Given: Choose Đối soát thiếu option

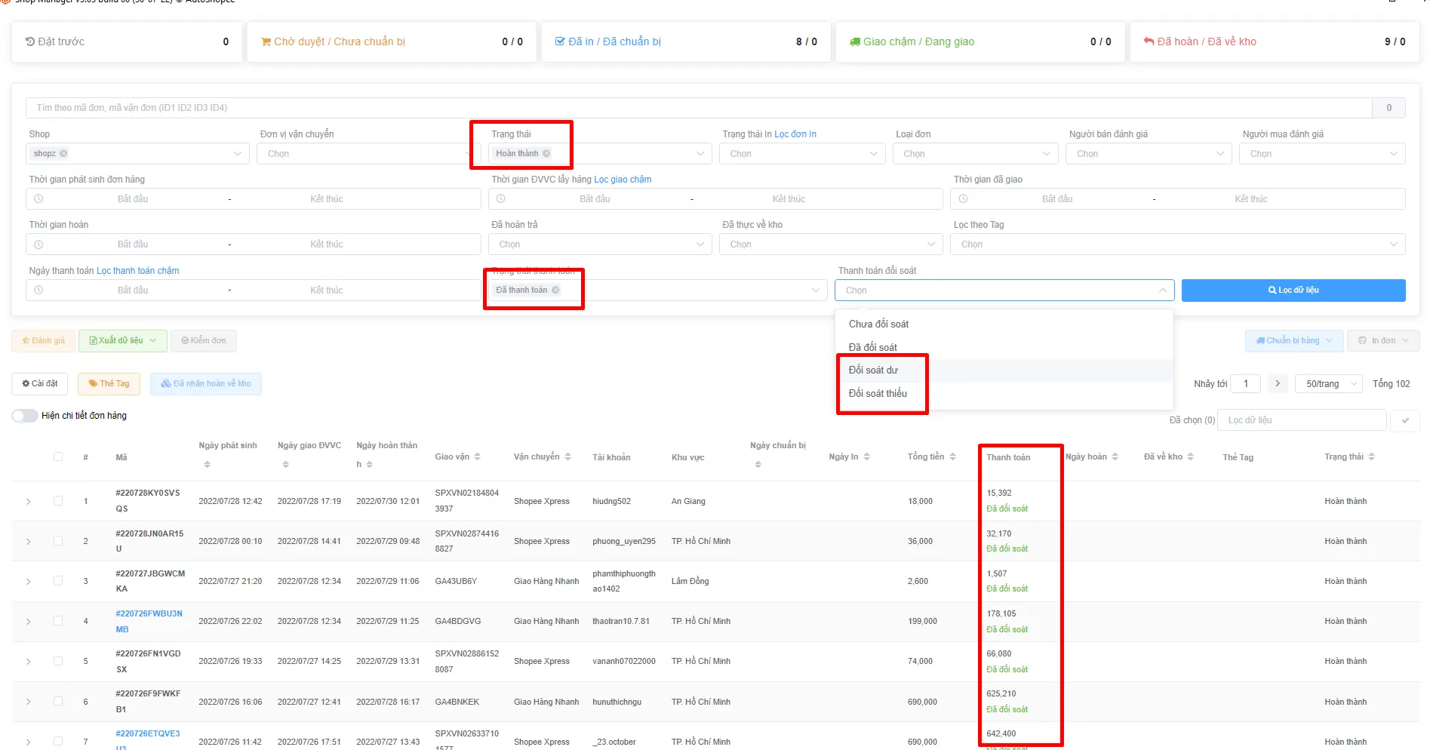Looking at the screenshot, I should (x=1004, y=393).
